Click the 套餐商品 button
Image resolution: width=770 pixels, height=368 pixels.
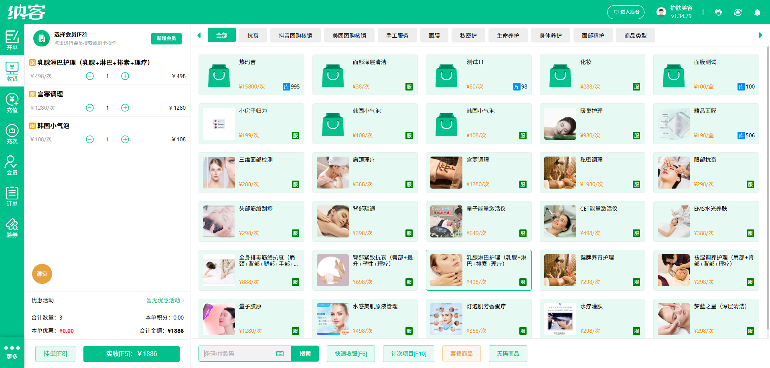[462, 354]
